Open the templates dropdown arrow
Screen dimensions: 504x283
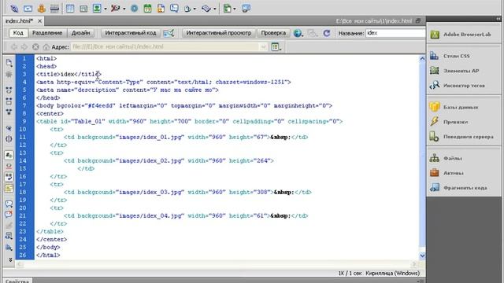(235, 9)
